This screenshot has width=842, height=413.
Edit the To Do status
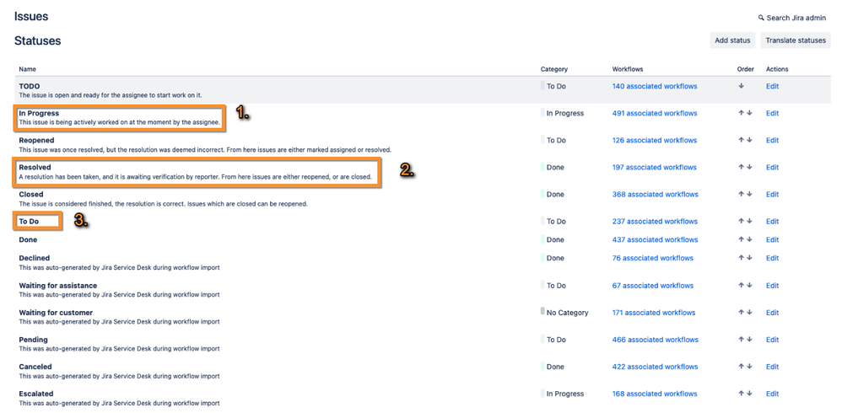[772, 221]
